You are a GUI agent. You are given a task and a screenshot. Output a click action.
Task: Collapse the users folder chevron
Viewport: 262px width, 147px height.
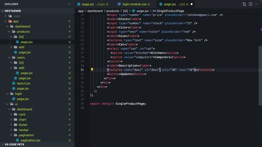point(9,57)
